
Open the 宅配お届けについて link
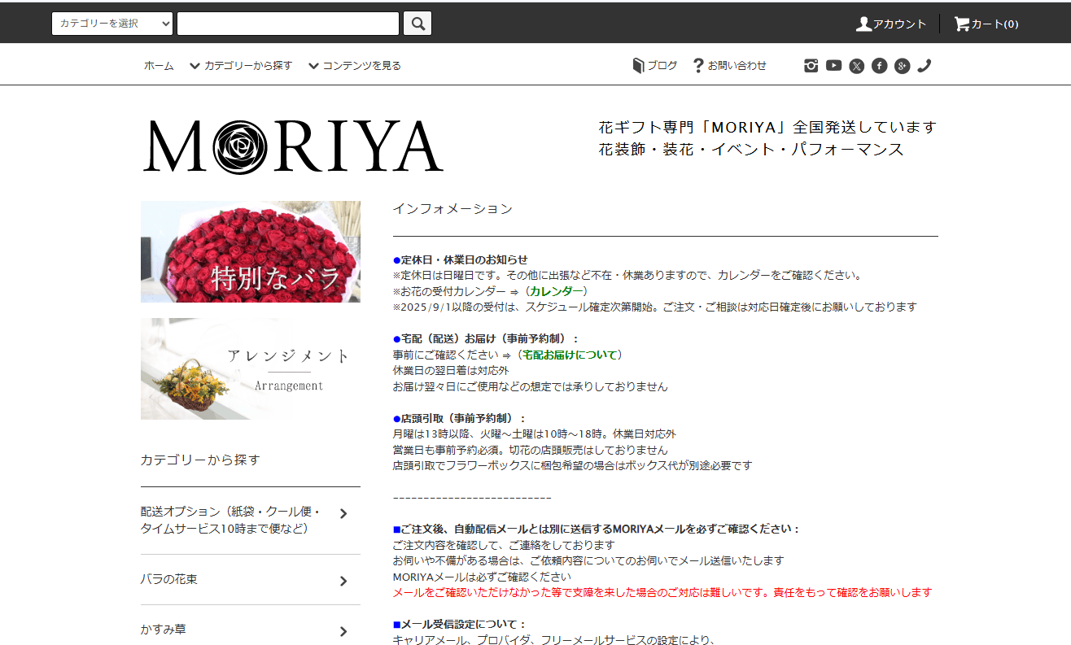click(x=570, y=355)
